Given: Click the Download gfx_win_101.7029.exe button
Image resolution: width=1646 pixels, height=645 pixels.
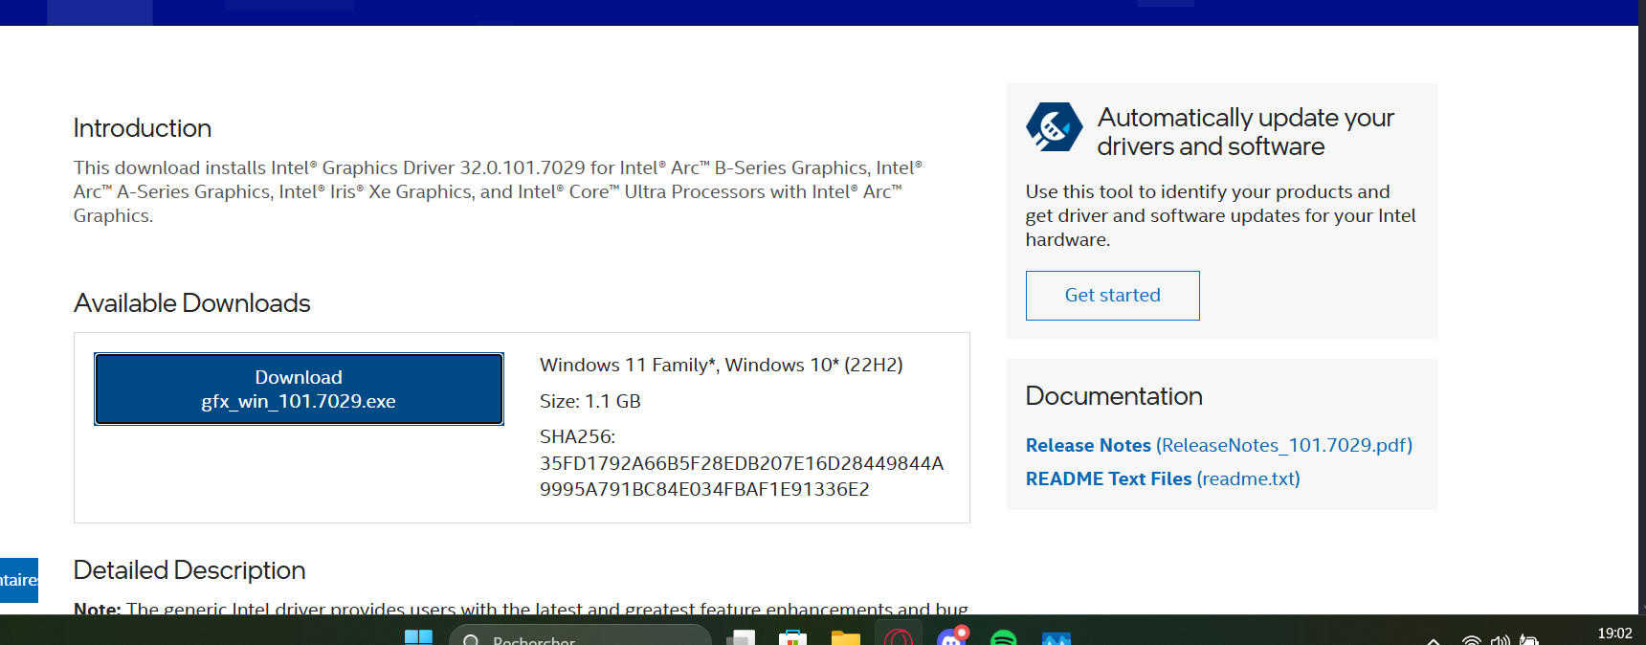Looking at the screenshot, I should click(299, 389).
